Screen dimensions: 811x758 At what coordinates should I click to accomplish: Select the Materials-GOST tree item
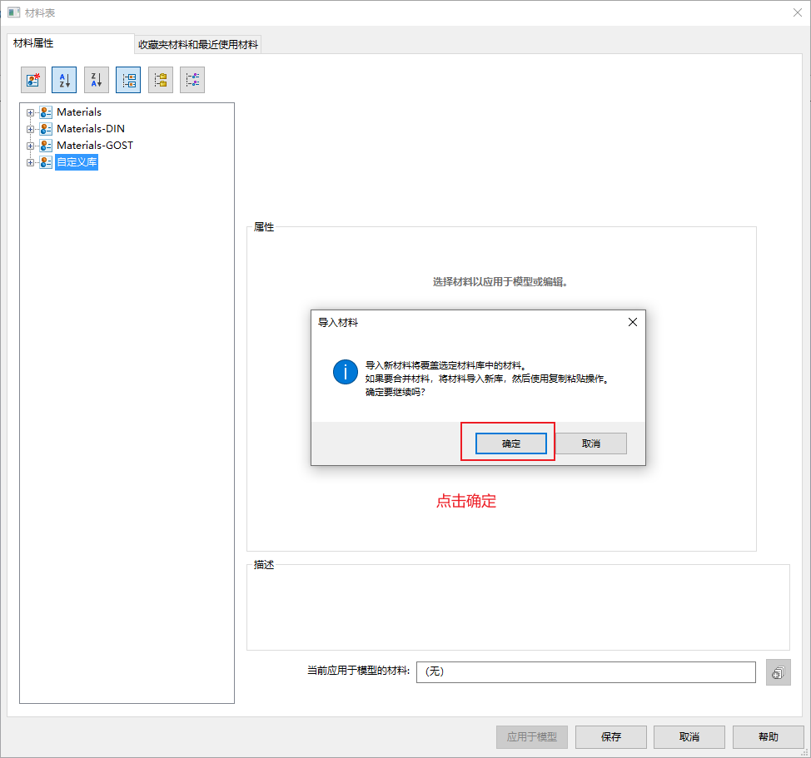click(x=95, y=145)
